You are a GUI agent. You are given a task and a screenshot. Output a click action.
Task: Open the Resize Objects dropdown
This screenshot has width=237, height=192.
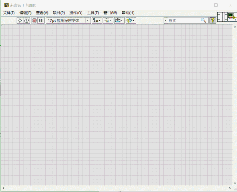click(119, 20)
